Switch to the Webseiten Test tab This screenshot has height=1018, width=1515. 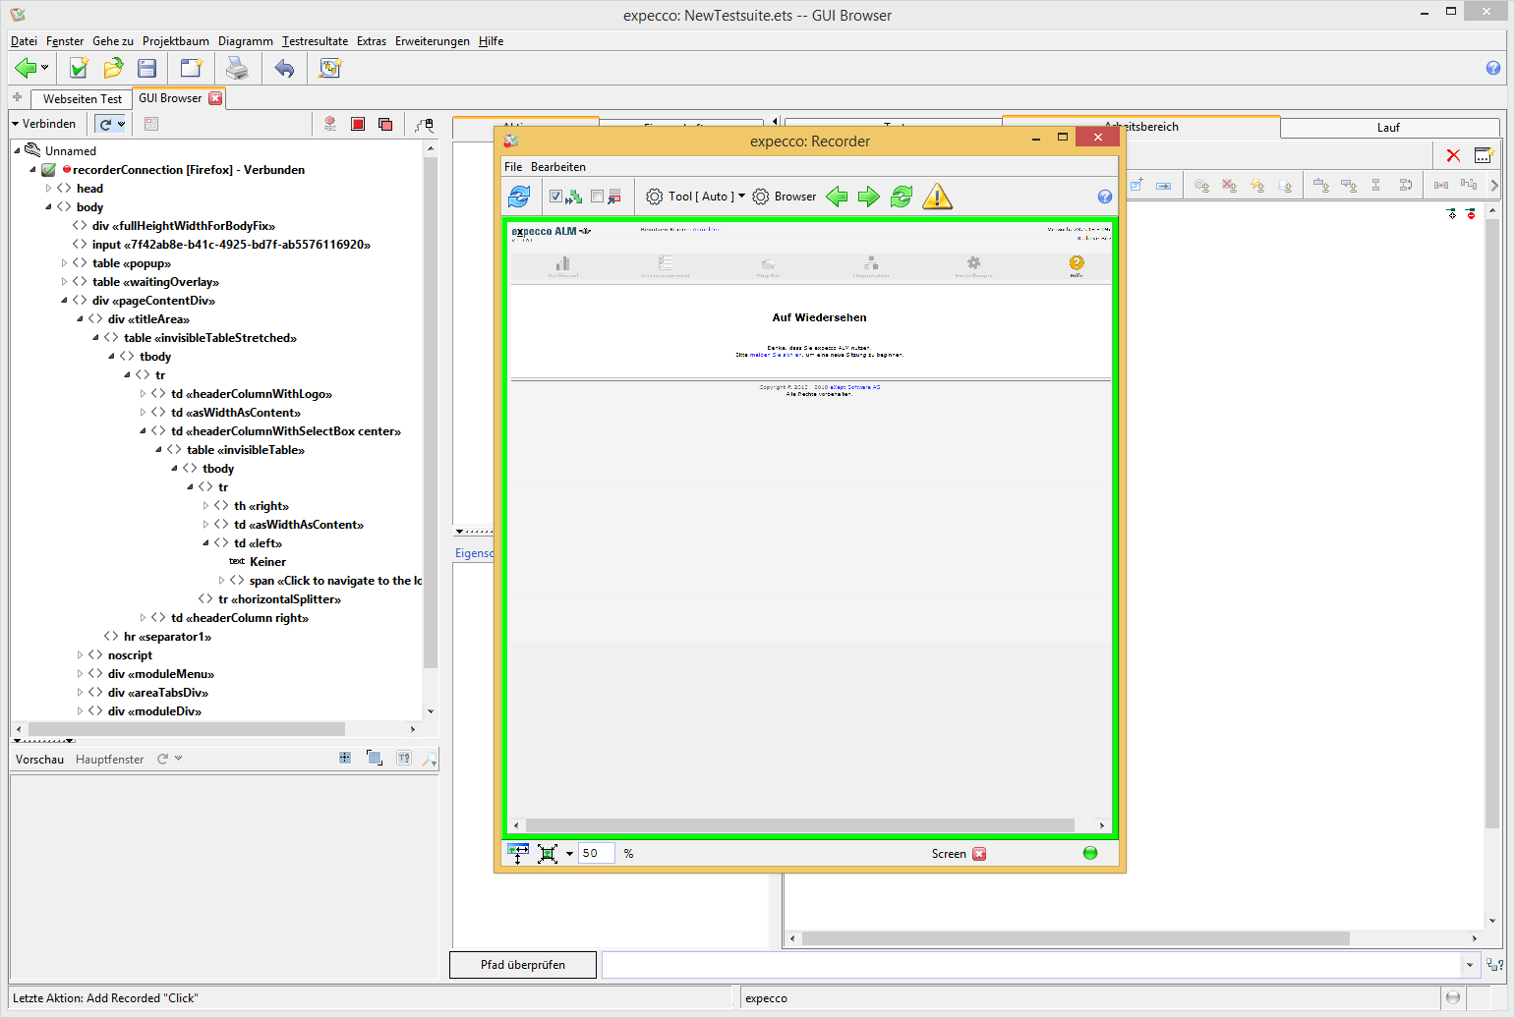pos(82,98)
